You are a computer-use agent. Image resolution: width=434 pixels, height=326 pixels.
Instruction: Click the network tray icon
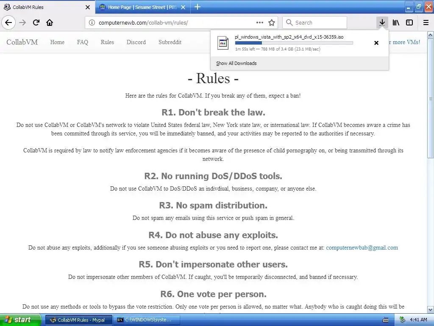pos(403,320)
